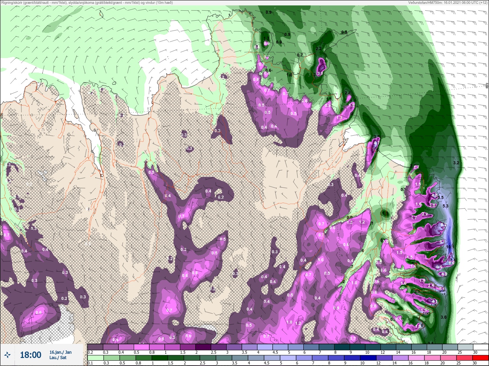Select the palest green 0.1–0.3 rain legend swatch
489x366 pixels.
(x=96, y=358)
